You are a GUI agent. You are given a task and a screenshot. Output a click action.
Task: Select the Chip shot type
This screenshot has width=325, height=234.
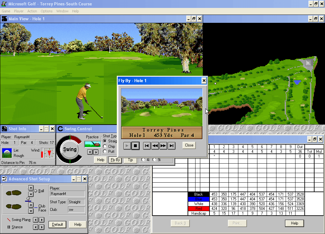point(104,146)
